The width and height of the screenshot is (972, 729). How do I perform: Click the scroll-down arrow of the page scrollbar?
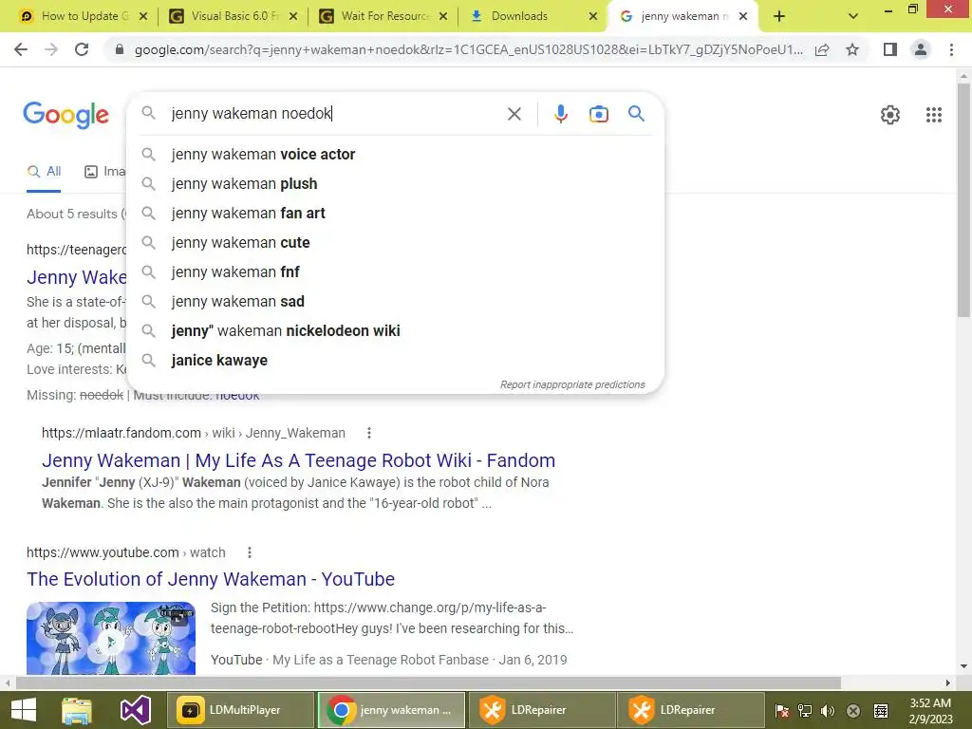pyautogui.click(x=963, y=666)
